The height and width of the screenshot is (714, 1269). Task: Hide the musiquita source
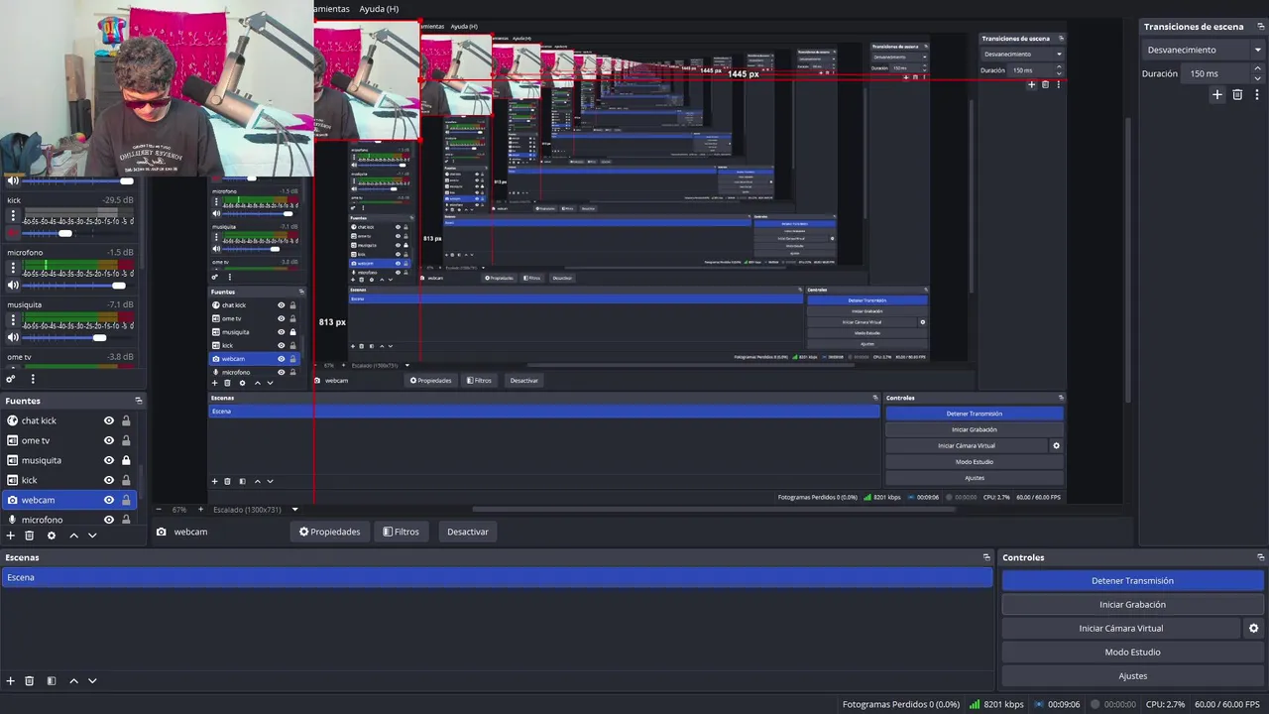click(109, 460)
